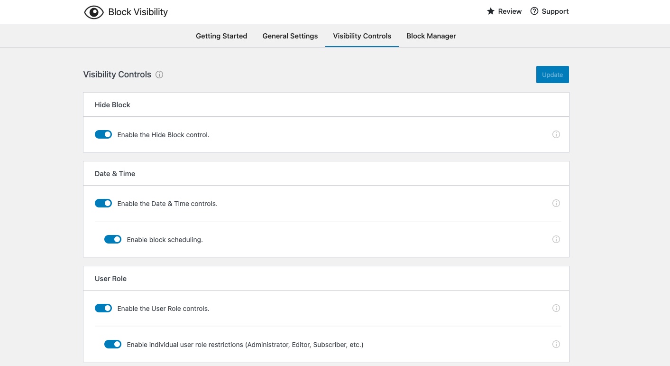The image size is (670, 366).
Task: Switch to the Getting Started tab
Action: [x=221, y=36]
